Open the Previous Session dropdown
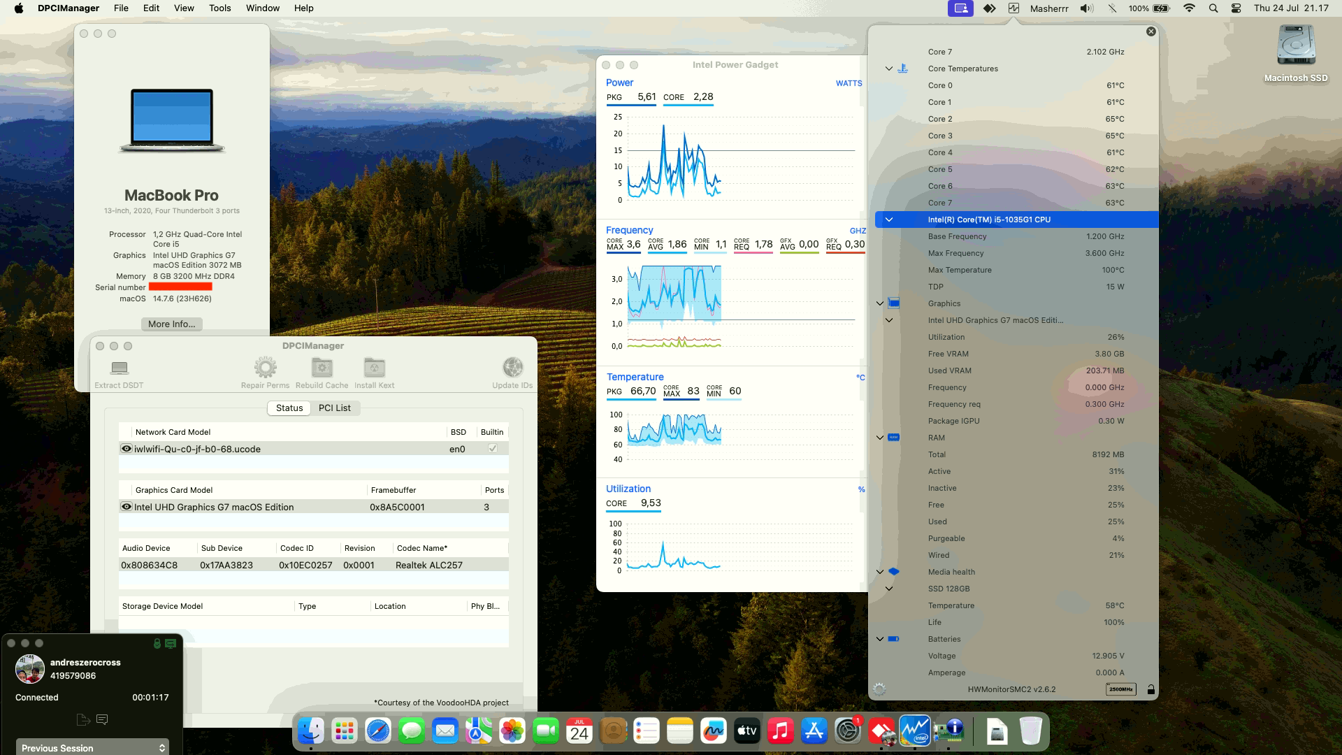This screenshot has width=1342, height=755. 91,747
